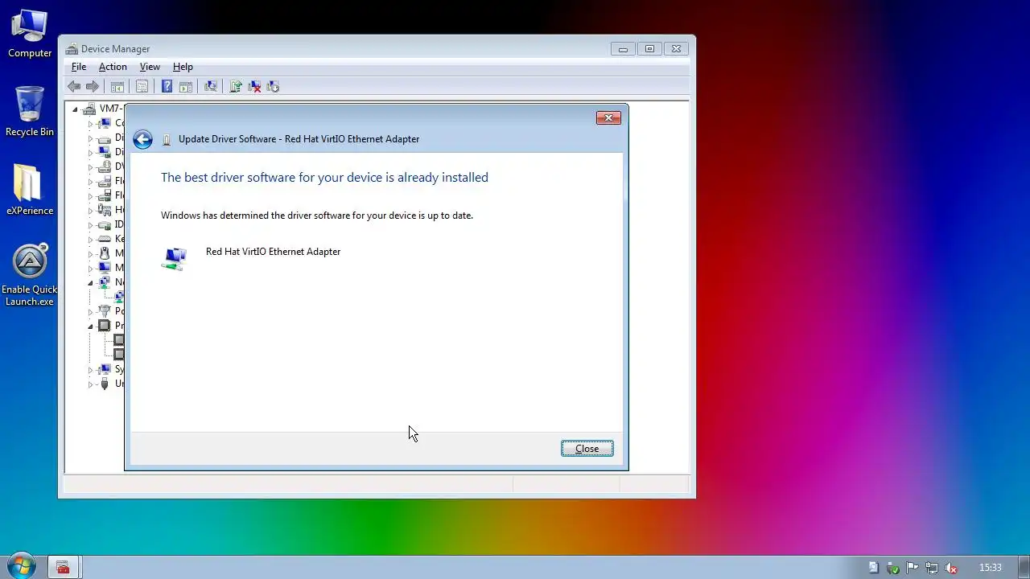Click Safely Remove Hardware tray icon
Viewport: 1030px width, 579px height.
click(x=893, y=568)
